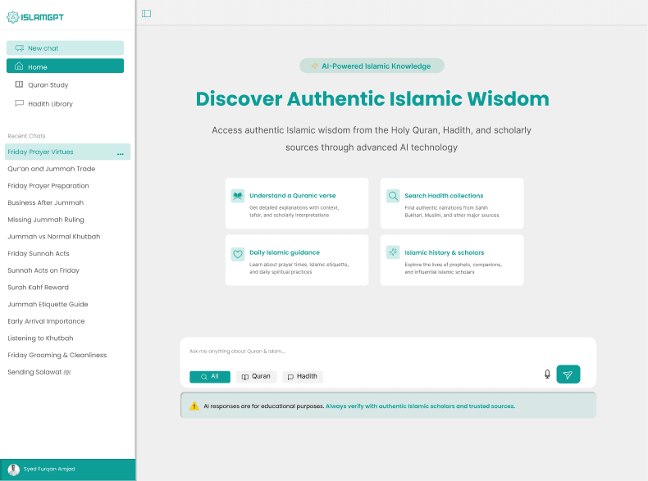Click the sparkle icon in AI-Powered badge
Image resolution: width=648 pixels, height=481 pixels.
pos(315,66)
